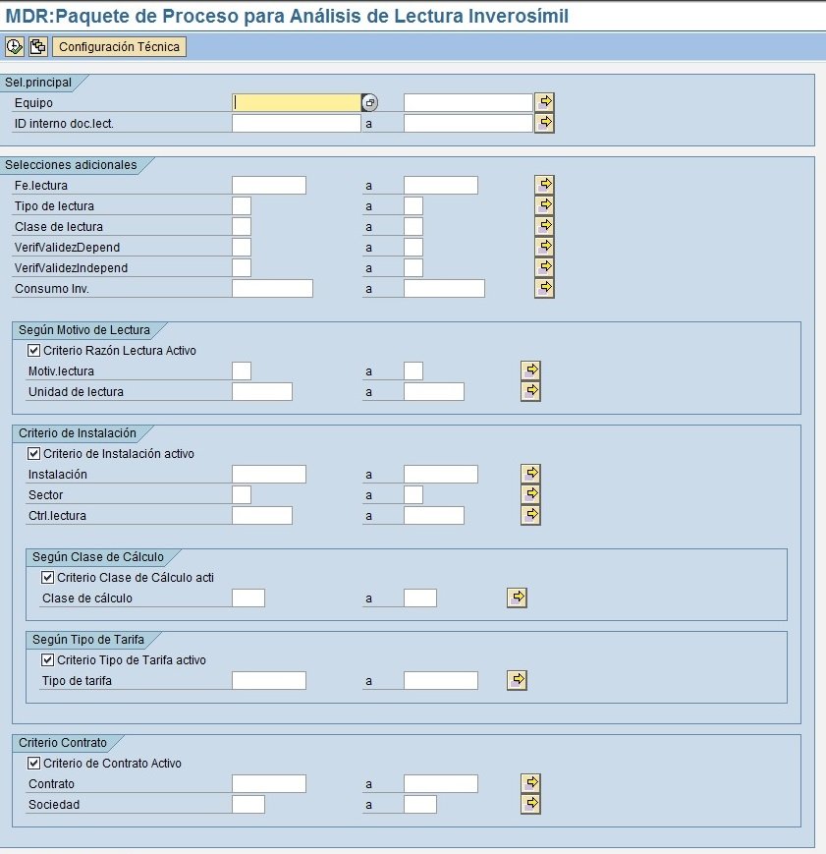The height and width of the screenshot is (854, 826).
Task: Toggle Criterio de Contrato Activo checkbox
Action: coord(34,763)
